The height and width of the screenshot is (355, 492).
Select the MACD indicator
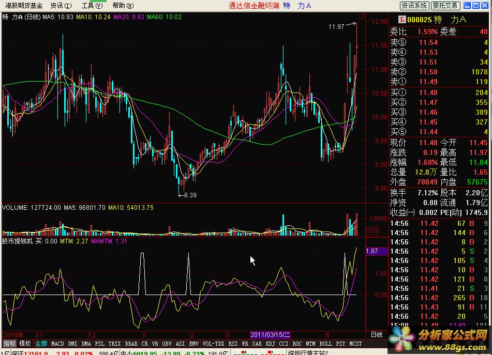[x=57, y=344]
